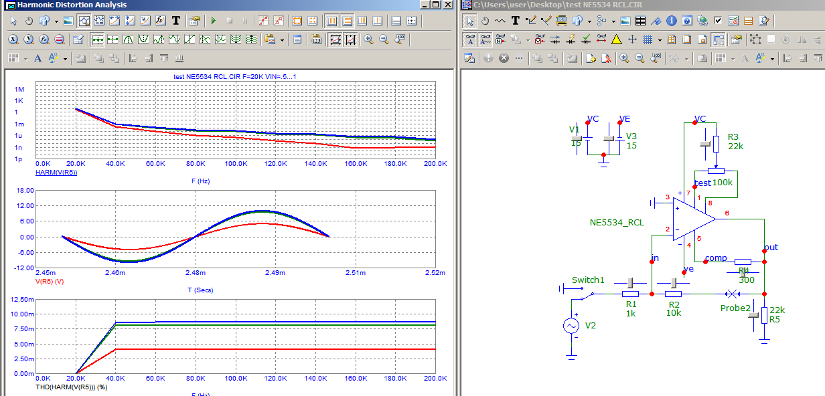Click align-left icon in analysis bottom toolbar

coord(133,58)
